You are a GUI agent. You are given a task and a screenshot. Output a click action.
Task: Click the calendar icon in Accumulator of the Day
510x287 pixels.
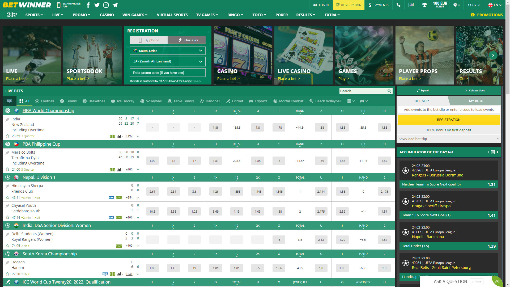[x=493, y=152]
